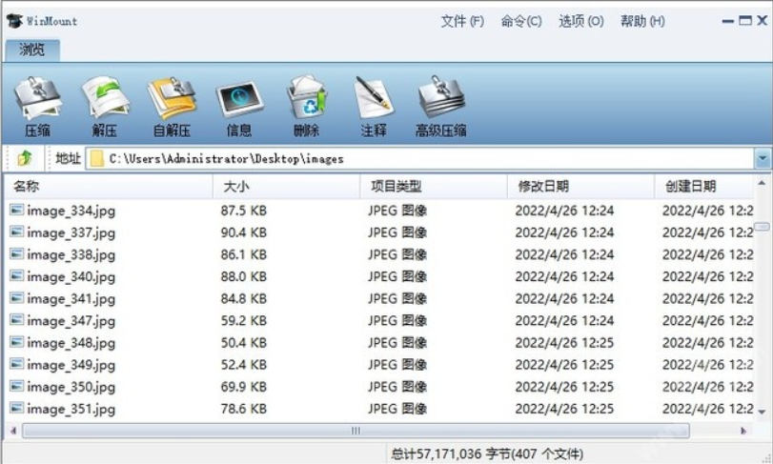The image size is (773, 464).
Task: Select the file name image_337.jpg
Action: point(71,232)
